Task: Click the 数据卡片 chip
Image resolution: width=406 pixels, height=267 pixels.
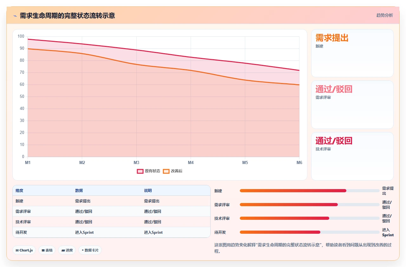Action: click(90, 250)
